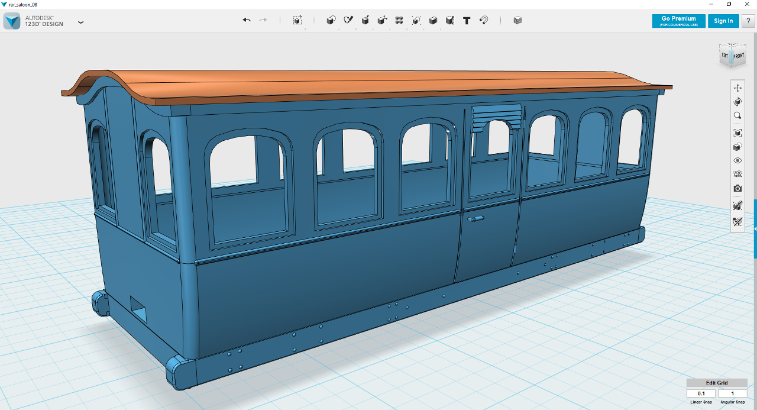The image size is (757, 410).
Task: Open the Primitives tool
Action: [331, 20]
